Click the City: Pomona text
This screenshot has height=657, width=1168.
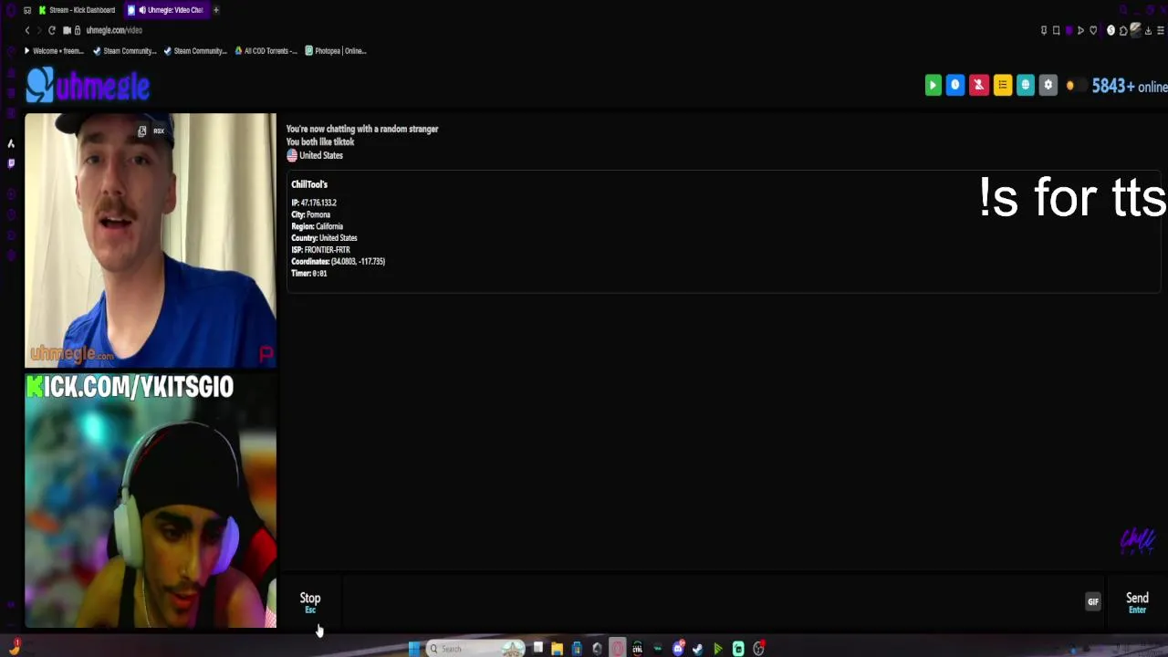pyautogui.click(x=311, y=214)
